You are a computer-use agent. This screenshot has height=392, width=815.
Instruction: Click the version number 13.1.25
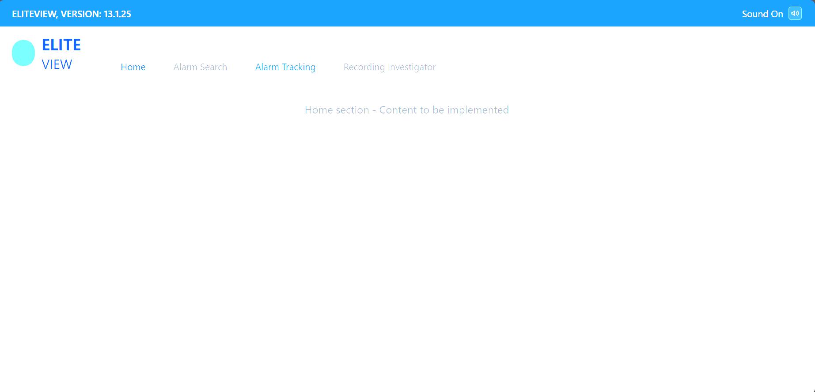[118, 14]
